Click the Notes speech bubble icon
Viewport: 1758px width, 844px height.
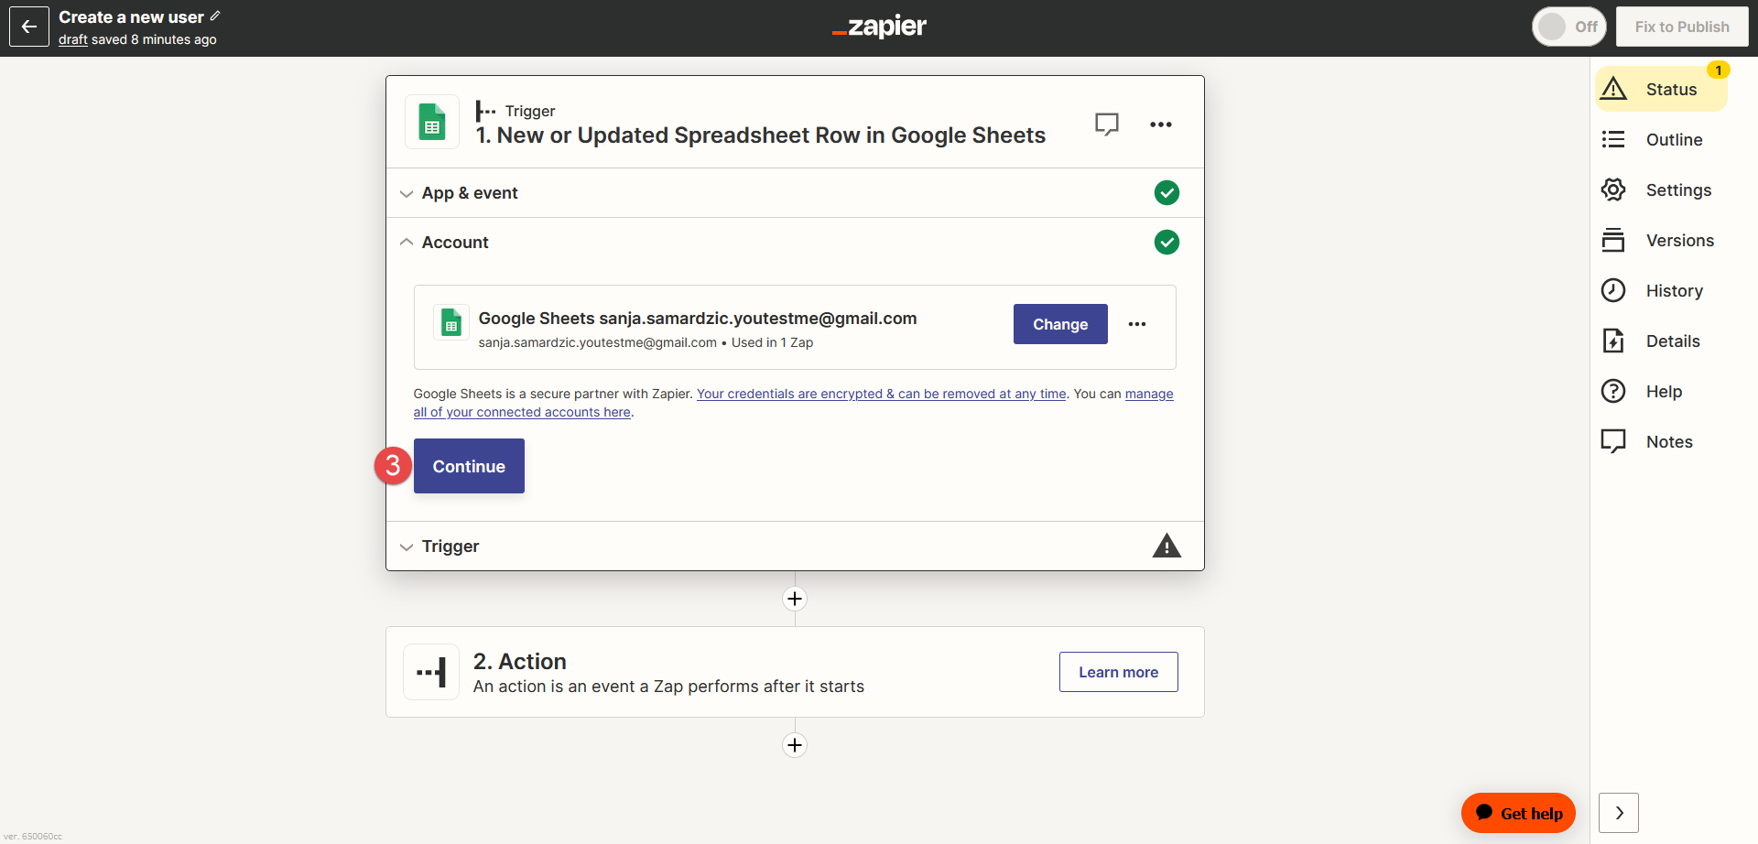click(1613, 441)
